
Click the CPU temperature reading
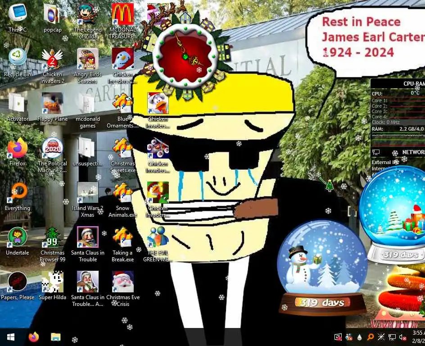(415, 93)
